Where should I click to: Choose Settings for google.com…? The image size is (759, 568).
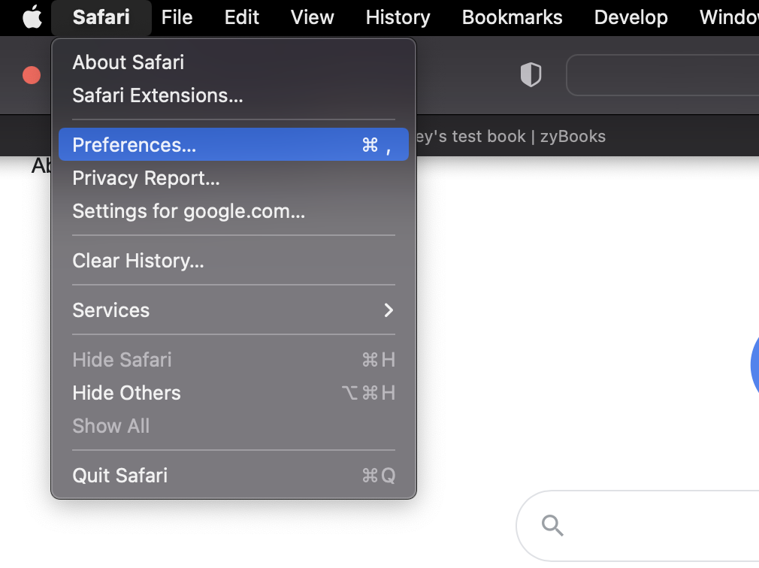[233, 211]
